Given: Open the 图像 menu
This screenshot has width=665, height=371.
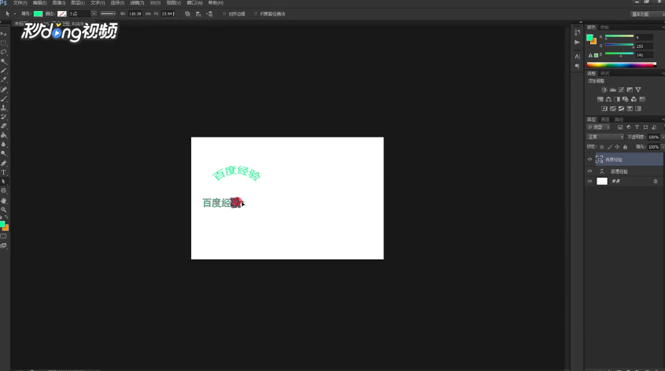Looking at the screenshot, I should pyautogui.click(x=58, y=3).
